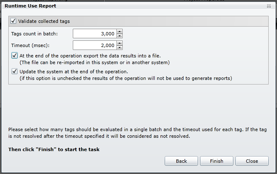Click the file re-import note under export option
277x174 pixels.
(x=95, y=62)
